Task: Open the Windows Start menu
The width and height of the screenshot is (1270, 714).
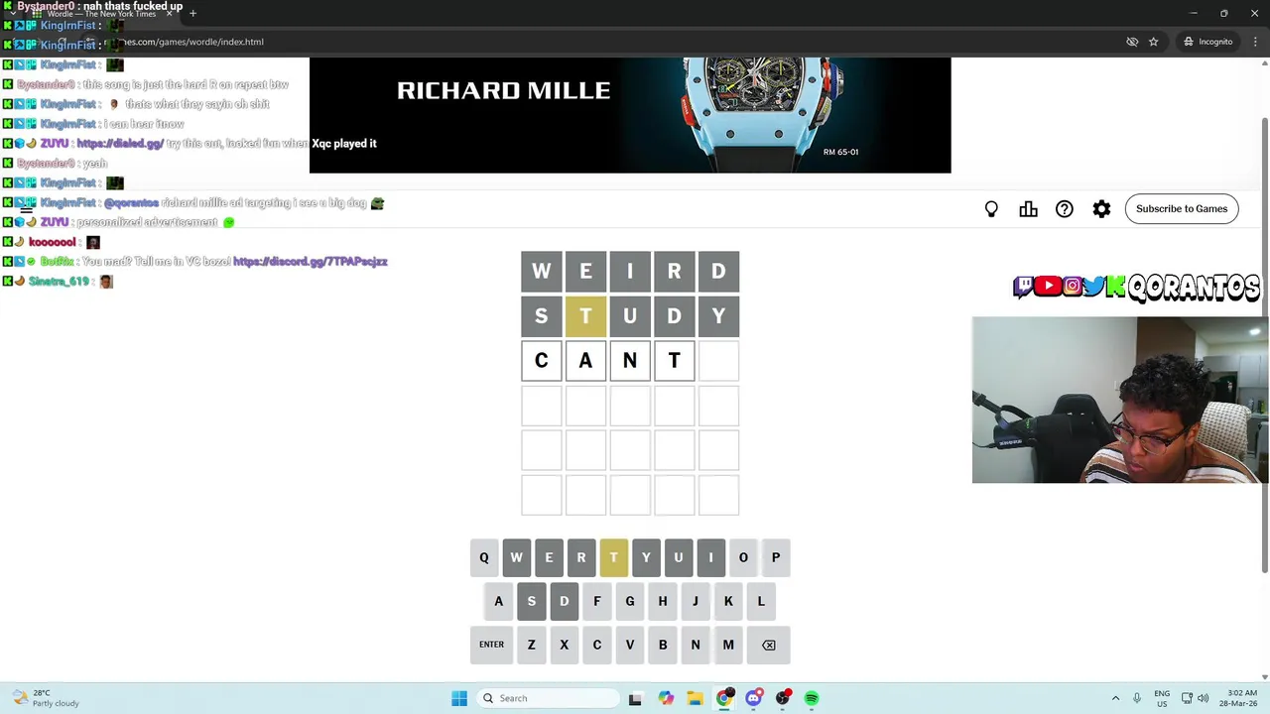Action: coord(459,698)
